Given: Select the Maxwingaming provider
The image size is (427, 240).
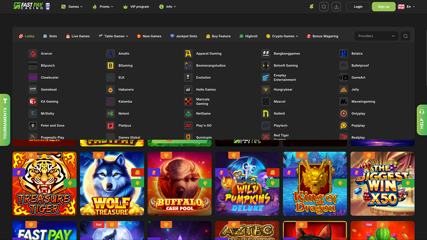Looking at the screenshot, I should [357, 101].
